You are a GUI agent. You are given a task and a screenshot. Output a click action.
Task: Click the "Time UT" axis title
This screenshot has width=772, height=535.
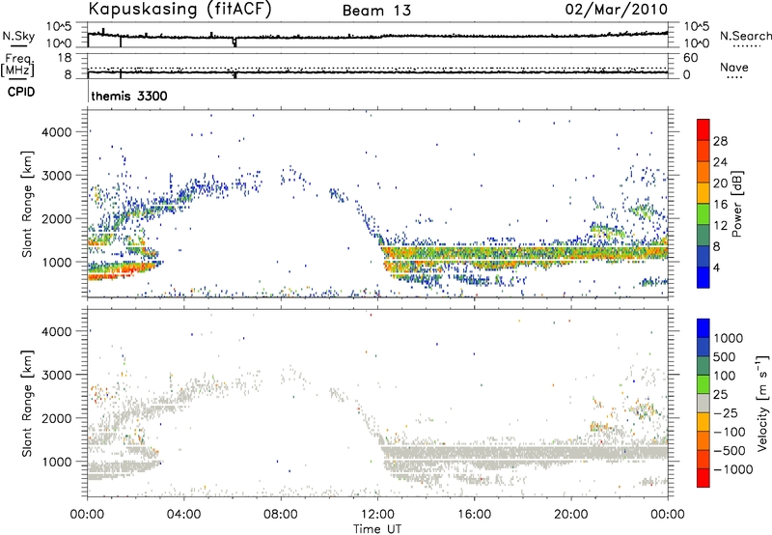point(377,529)
